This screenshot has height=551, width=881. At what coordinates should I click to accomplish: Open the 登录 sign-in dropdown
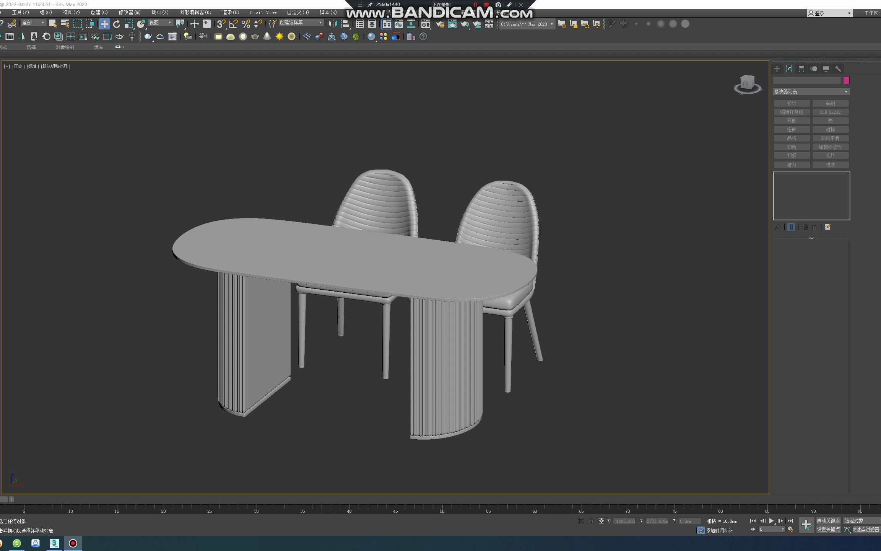830,13
